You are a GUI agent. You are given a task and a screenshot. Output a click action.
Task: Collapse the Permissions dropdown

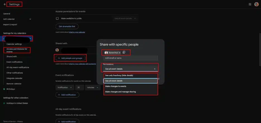click(x=154, y=69)
